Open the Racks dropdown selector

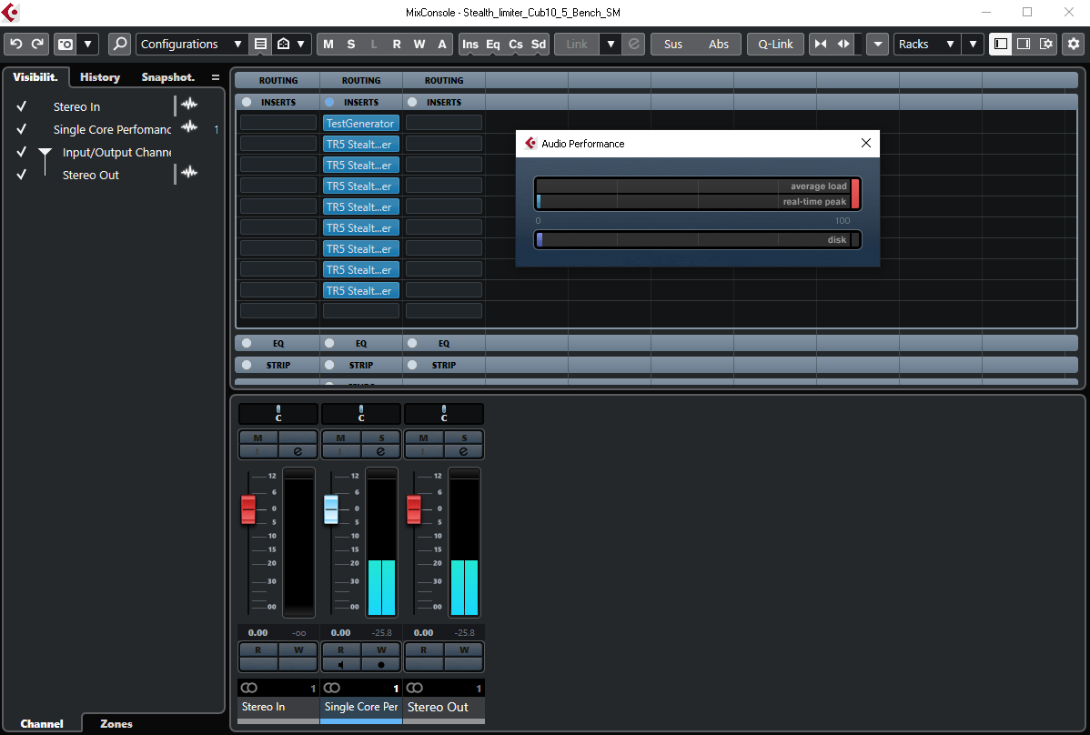(x=926, y=44)
